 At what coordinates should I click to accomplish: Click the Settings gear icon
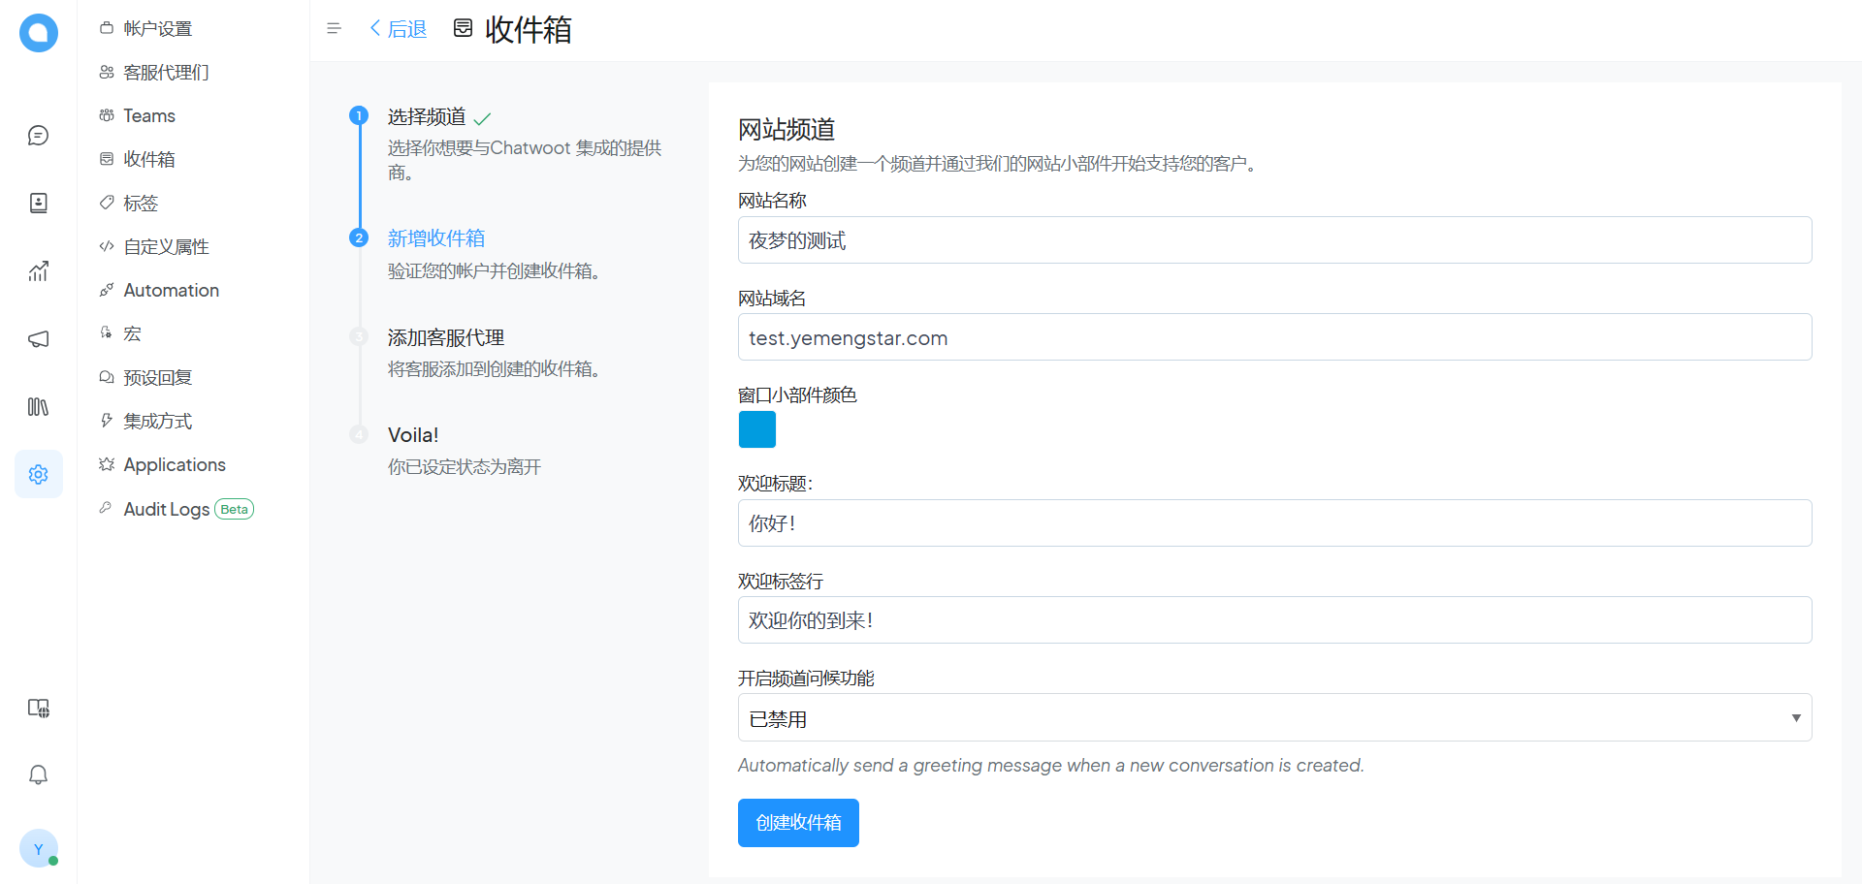pyautogui.click(x=38, y=474)
